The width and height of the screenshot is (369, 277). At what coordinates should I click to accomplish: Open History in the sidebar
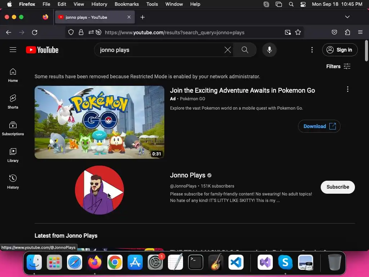pyautogui.click(x=13, y=182)
